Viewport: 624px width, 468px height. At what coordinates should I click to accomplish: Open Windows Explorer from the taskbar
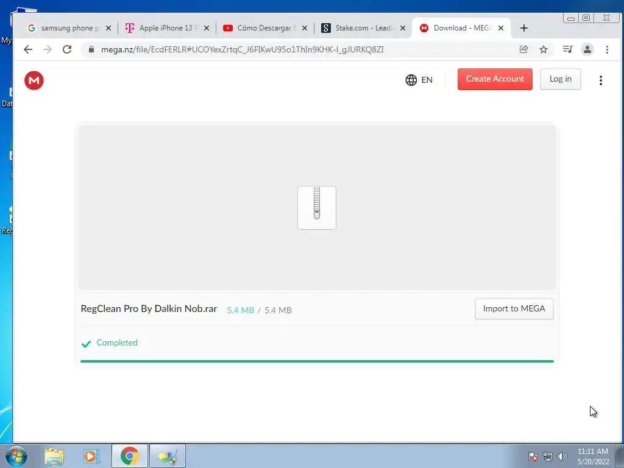[54, 456]
